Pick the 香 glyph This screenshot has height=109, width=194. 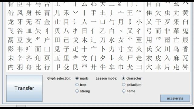coord(185,49)
